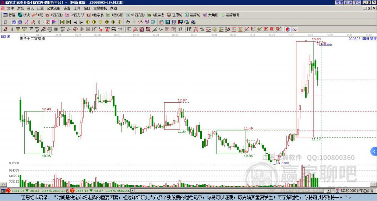Screen dimensions: 377x201
Task: Toggle the highlighted 权 adjustment button
Action: click(48, 22)
